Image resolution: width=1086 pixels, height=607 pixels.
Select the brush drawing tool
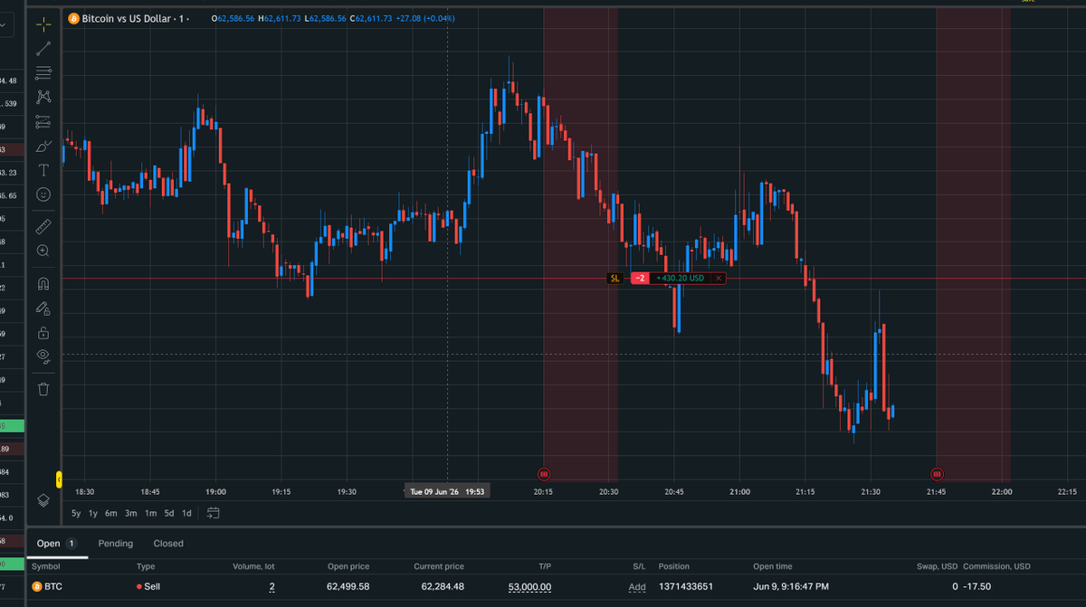click(43, 146)
